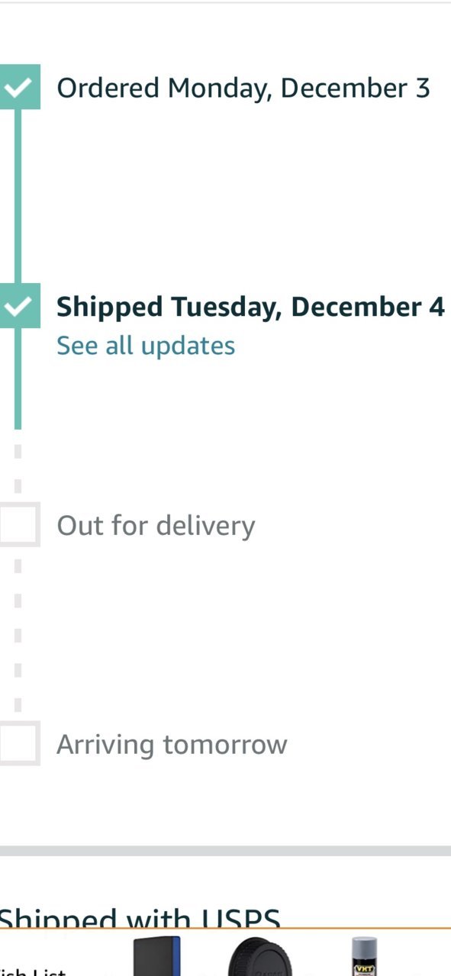The width and height of the screenshot is (451, 976).
Task: Tap the Arriving tomorrow step label
Action: pos(172,745)
